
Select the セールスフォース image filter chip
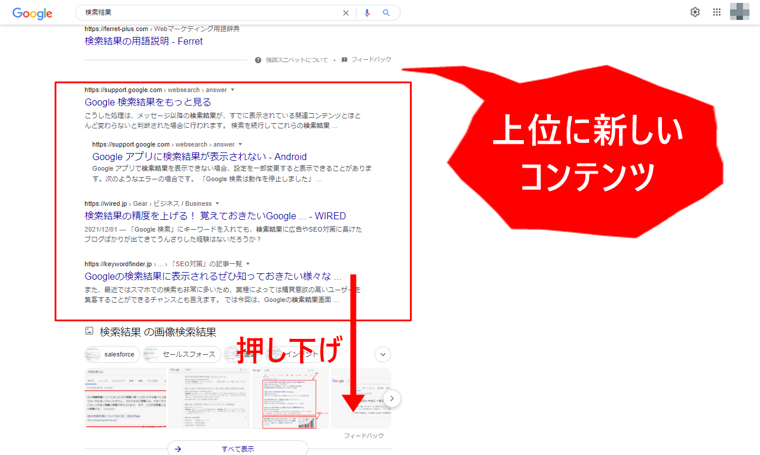pos(183,354)
